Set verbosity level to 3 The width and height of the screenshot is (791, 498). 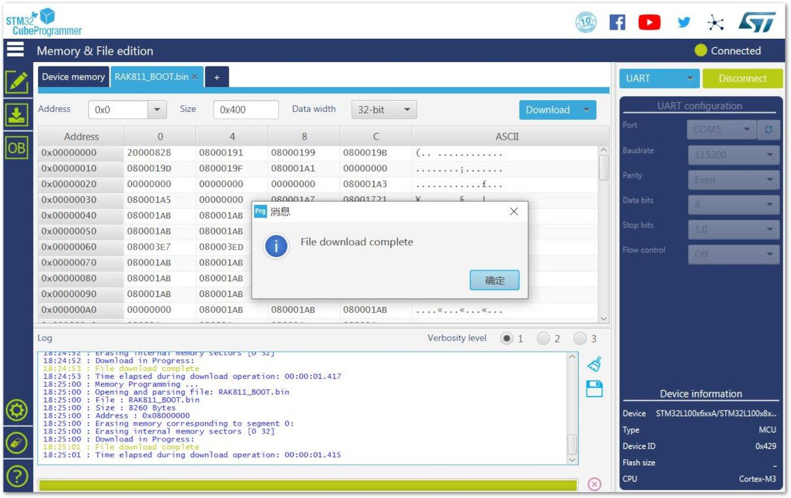[x=580, y=339]
